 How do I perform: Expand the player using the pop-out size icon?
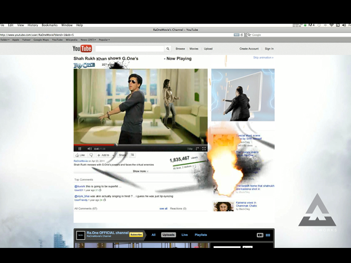(197, 149)
